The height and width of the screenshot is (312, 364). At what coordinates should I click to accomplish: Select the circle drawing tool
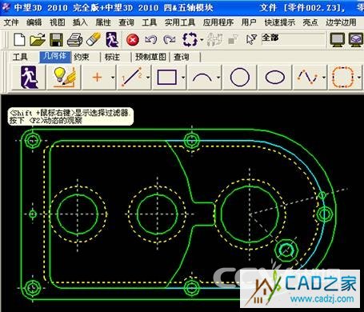[x=240, y=78]
